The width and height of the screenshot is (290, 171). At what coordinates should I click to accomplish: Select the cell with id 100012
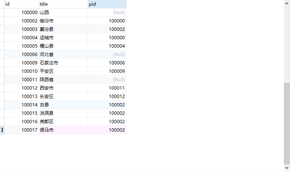click(21, 88)
